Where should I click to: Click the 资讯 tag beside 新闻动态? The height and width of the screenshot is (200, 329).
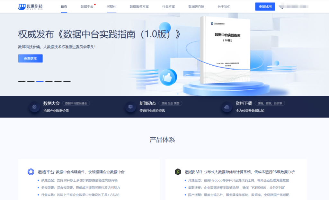(165, 103)
